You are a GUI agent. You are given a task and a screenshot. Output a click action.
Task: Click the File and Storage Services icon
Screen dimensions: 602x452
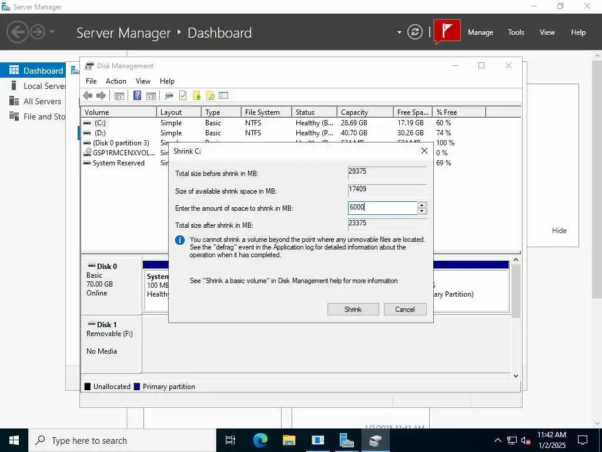click(14, 116)
